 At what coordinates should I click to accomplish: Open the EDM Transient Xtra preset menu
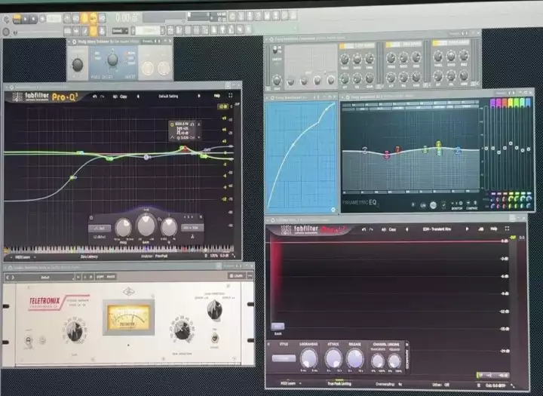437,229
